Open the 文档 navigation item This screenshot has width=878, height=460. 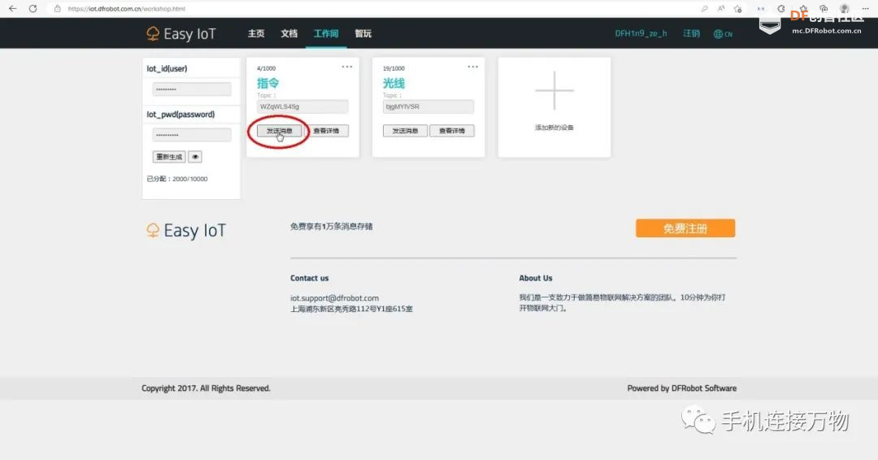click(289, 33)
